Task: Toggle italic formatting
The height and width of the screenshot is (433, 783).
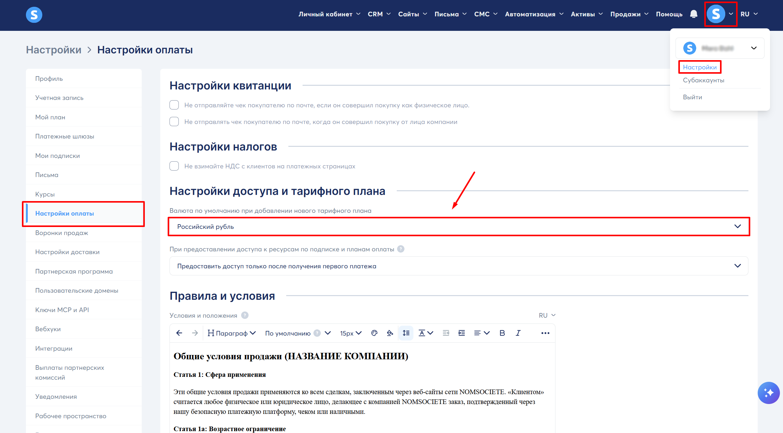Action: coord(518,333)
